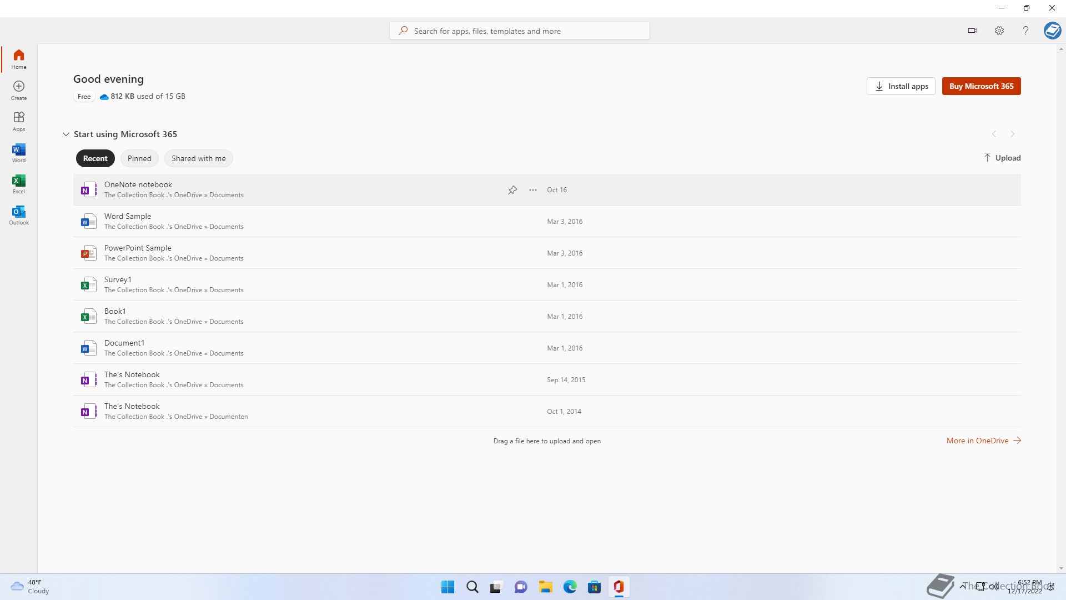Open the Book1 workbook
Image resolution: width=1066 pixels, height=600 pixels.
tap(547, 316)
